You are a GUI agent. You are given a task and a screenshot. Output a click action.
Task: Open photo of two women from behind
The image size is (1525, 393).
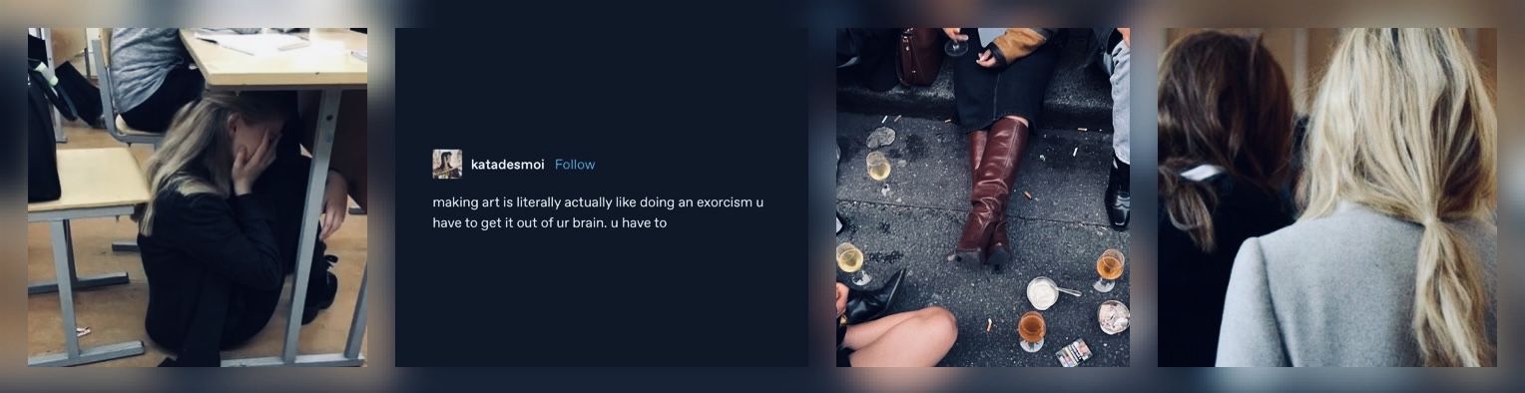(1327, 197)
